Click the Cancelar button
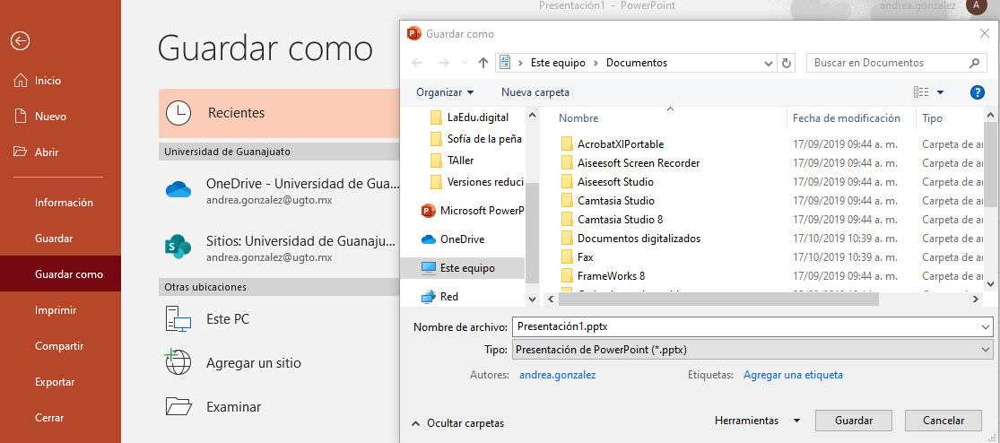Viewport: 1000px width, 443px height. click(943, 421)
